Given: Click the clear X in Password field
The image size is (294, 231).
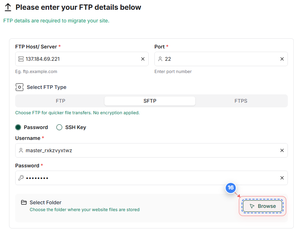Looking at the screenshot, I should tap(282, 178).
